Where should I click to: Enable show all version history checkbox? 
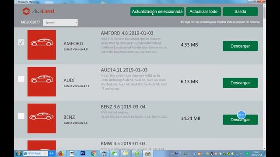[182, 22]
